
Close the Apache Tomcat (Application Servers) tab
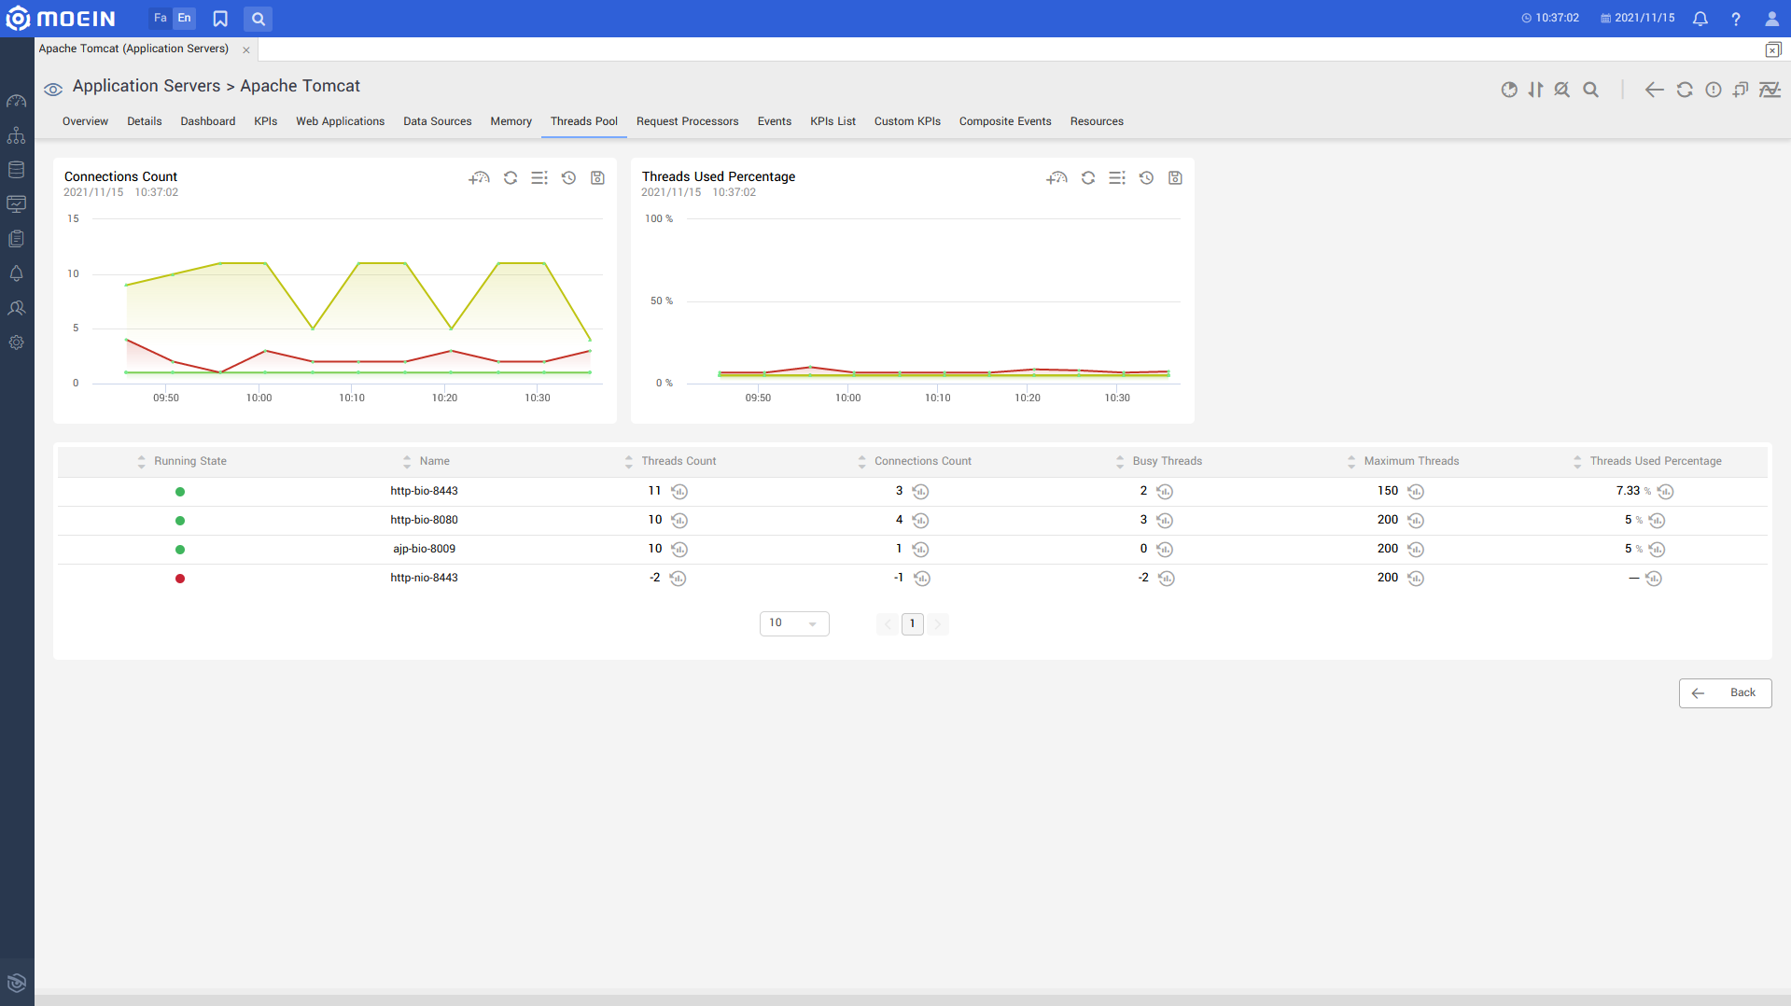pos(246,50)
